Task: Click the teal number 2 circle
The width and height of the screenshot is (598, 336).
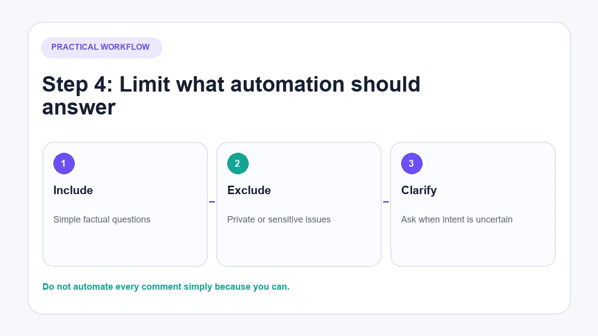Action: [238, 163]
